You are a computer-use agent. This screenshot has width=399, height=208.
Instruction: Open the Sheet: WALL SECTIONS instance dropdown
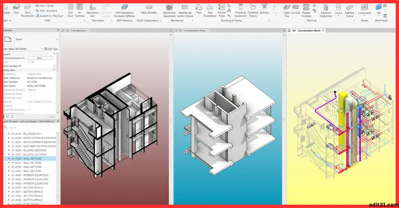tap(42, 49)
